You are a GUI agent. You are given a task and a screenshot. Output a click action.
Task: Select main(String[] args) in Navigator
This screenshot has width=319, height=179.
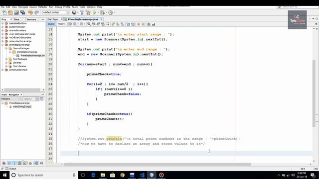[22, 107]
